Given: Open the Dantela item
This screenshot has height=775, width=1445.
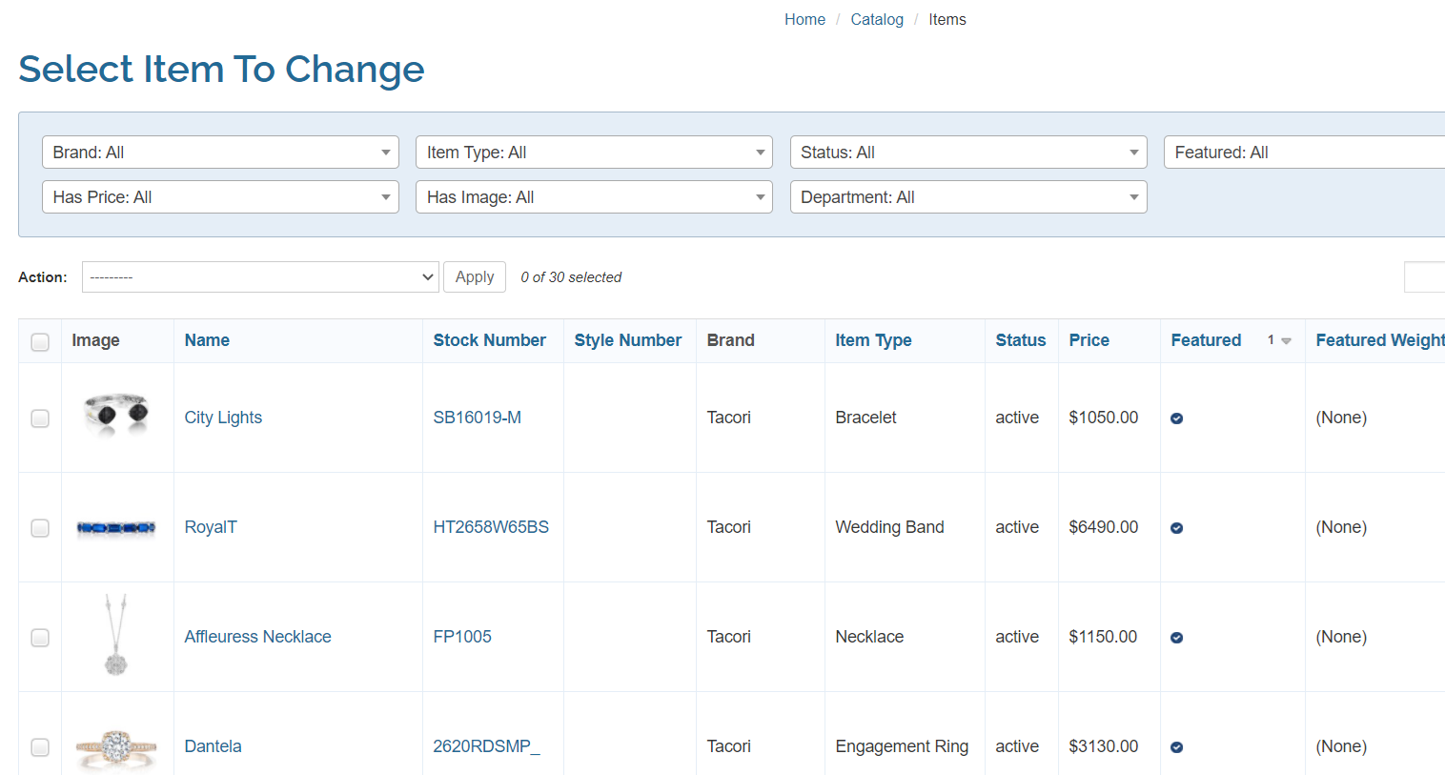Looking at the screenshot, I should click(x=213, y=746).
